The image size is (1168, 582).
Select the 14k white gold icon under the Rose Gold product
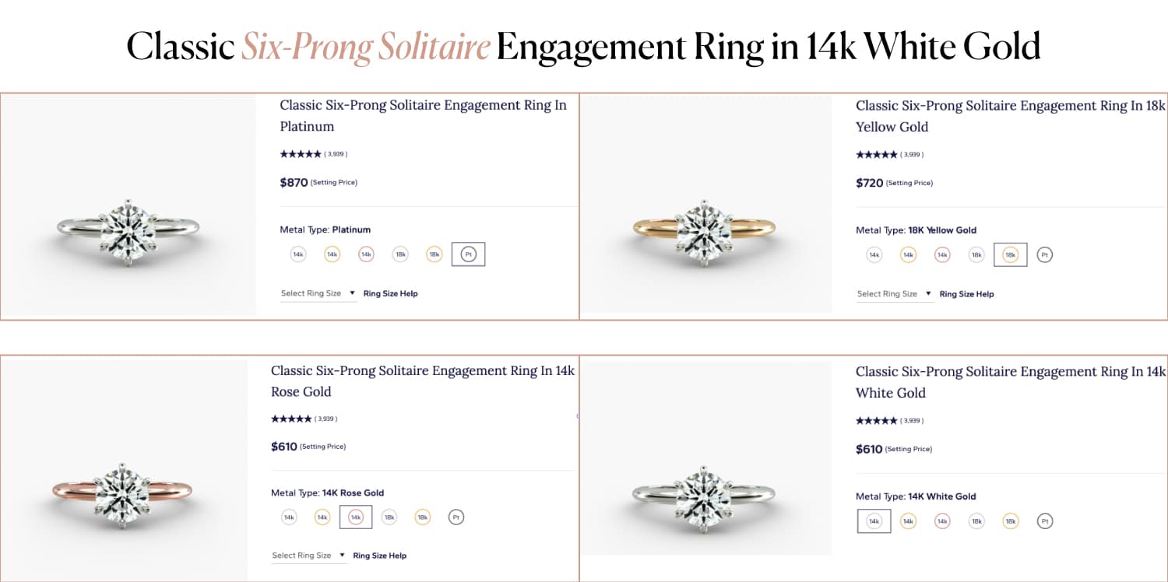coord(288,517)
